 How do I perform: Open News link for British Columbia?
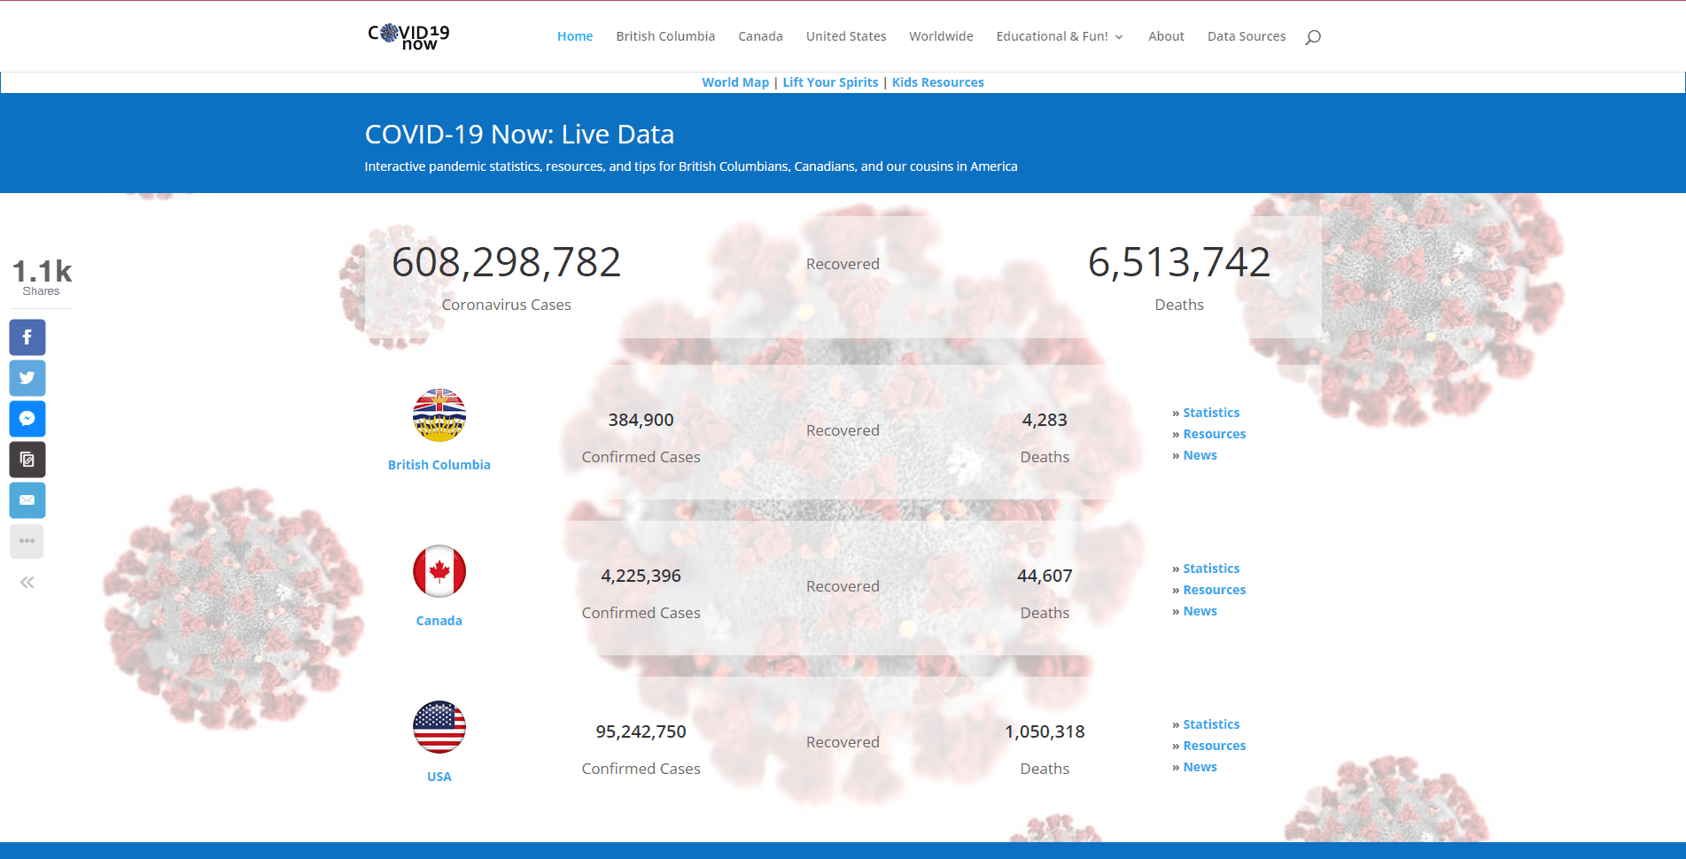pos(1200,455)
